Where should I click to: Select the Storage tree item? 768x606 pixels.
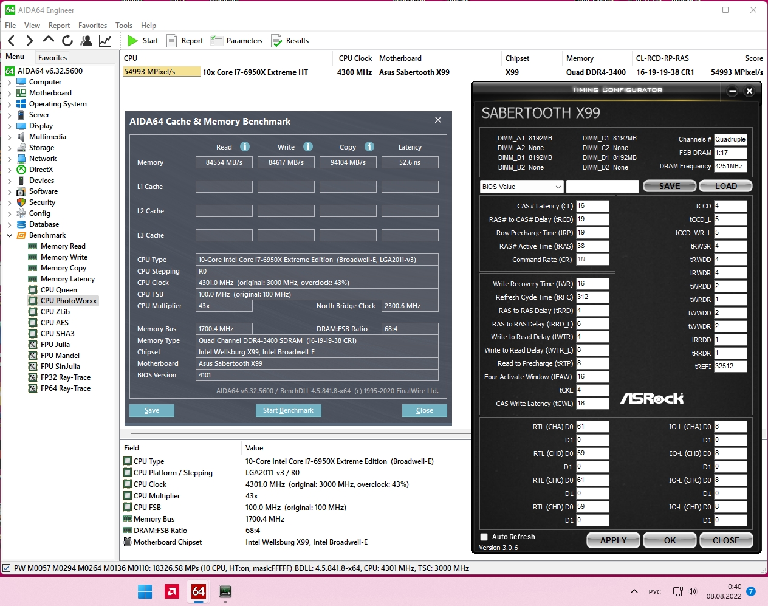(41, 148)
